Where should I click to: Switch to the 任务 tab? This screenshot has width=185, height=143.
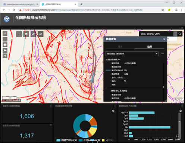(120, 47)
